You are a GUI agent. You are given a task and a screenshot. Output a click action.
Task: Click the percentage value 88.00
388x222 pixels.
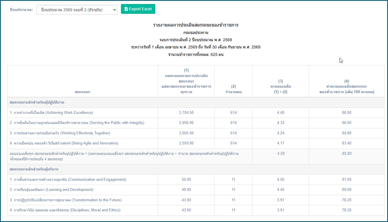(x=347, y=113)
